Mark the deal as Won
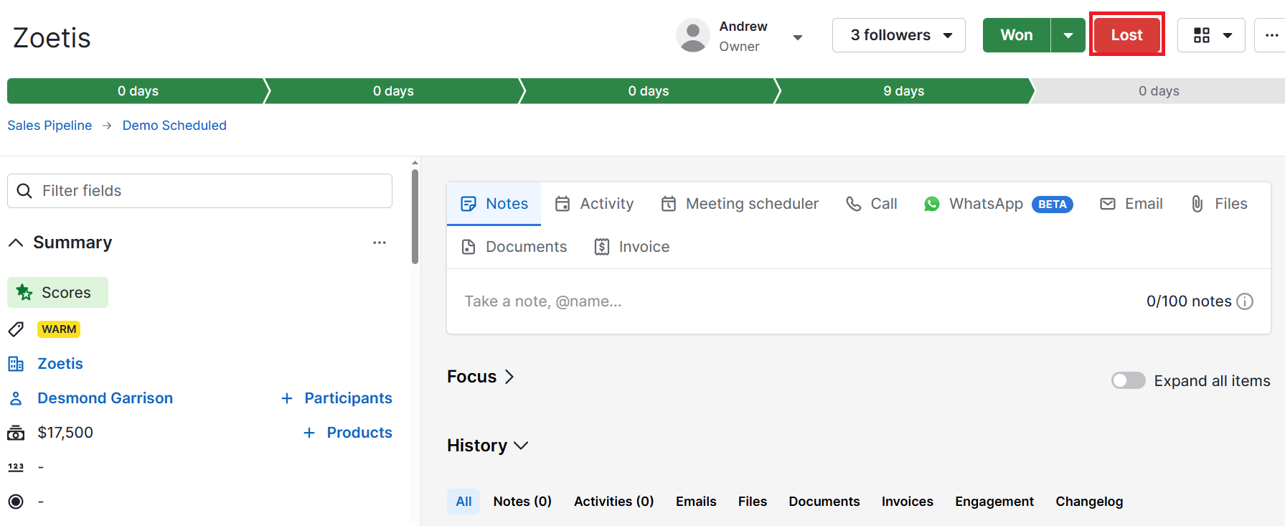 pyautogui.click(x=1017, y=35)
